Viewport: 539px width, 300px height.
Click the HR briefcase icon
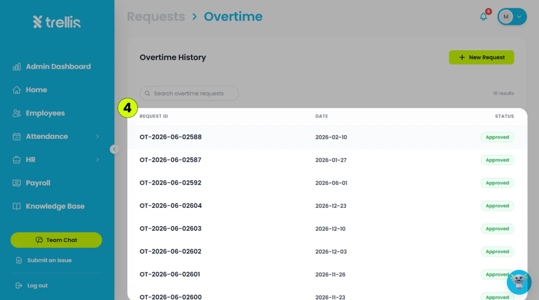[17, 160]
